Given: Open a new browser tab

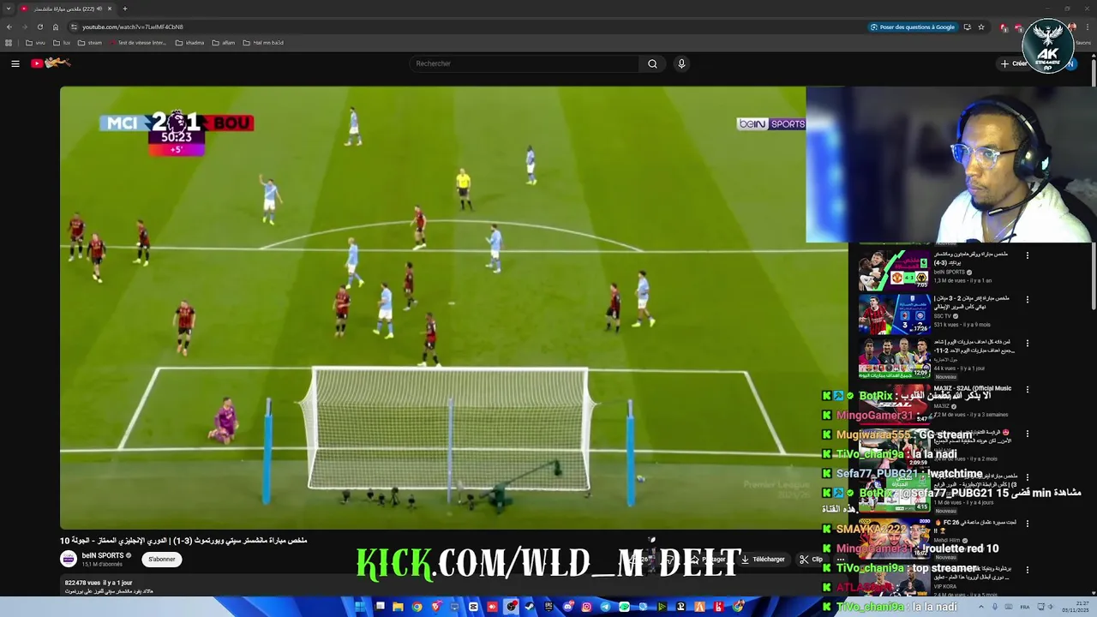Looking at the screenshot, I should tap(125, 9).
